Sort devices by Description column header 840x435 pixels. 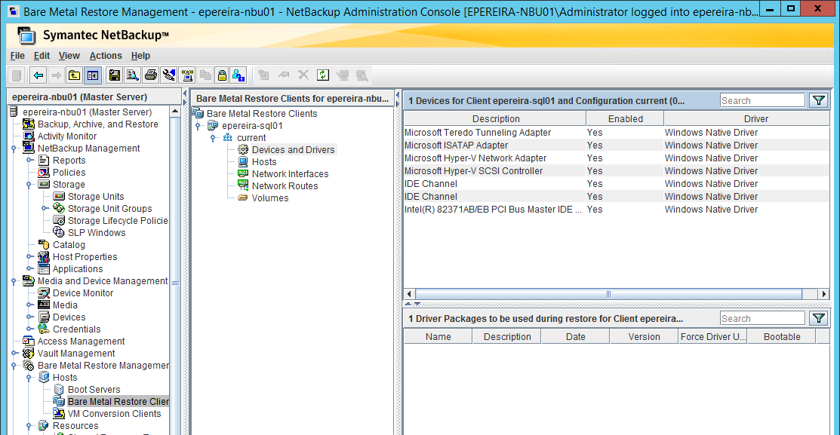tap(496, 119)
